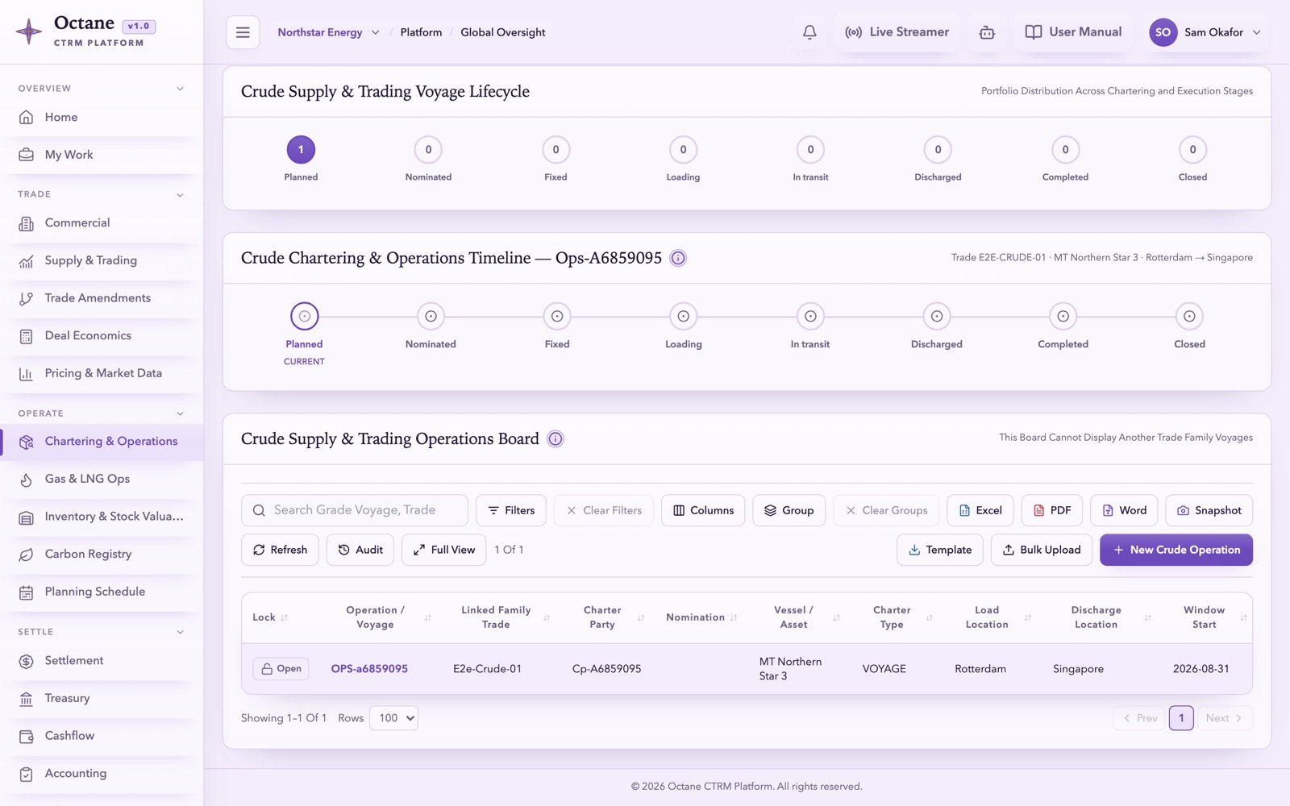Sort by Nomination column
Image resolution: width=1290 pixels, height=806 pixels.
pyautogui.click(x=734, y=617)
